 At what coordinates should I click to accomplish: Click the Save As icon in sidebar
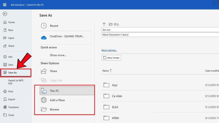coord(5,72)
